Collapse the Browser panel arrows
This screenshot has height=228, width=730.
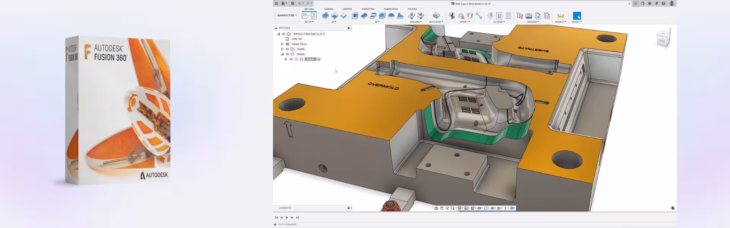276,28
